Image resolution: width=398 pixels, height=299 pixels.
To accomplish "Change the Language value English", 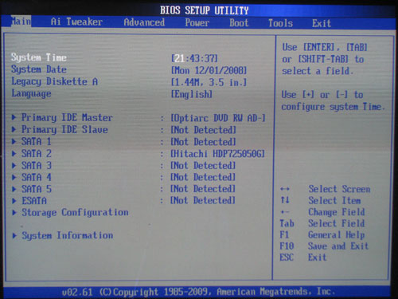I will pos(192,94).
